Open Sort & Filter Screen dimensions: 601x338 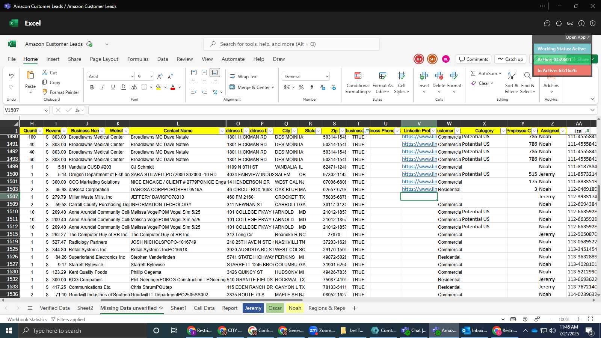[511, 83]
